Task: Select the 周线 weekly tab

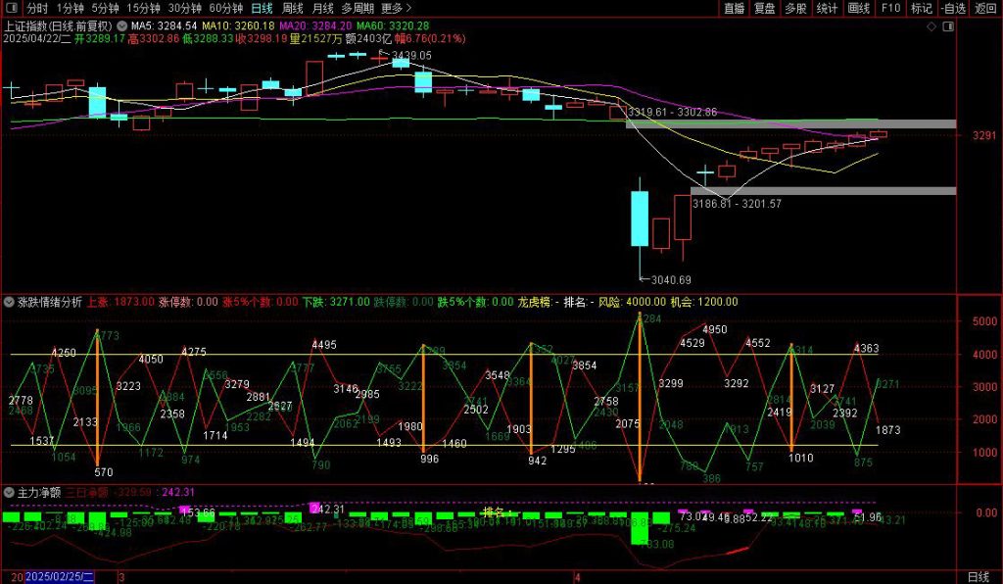Action: coord(292,8)
